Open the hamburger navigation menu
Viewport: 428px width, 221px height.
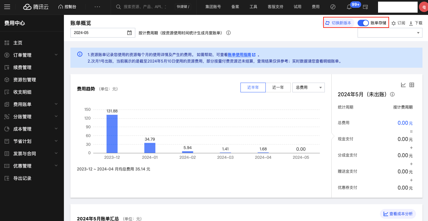pos(7,7)
